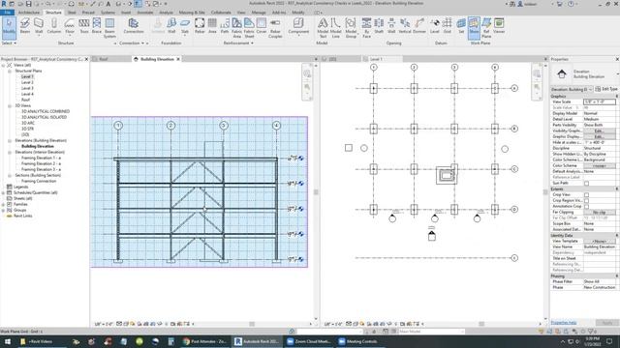The image size is (620, 348).
Task: Select the Fabric Area tool
Action: (x=236, y=28)
